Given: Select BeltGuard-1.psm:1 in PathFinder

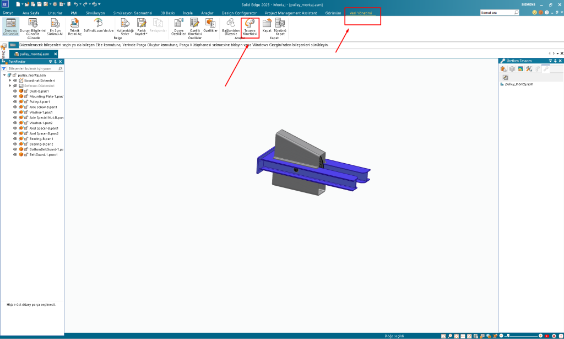Looking at the screenshot, I should [43, 155].
